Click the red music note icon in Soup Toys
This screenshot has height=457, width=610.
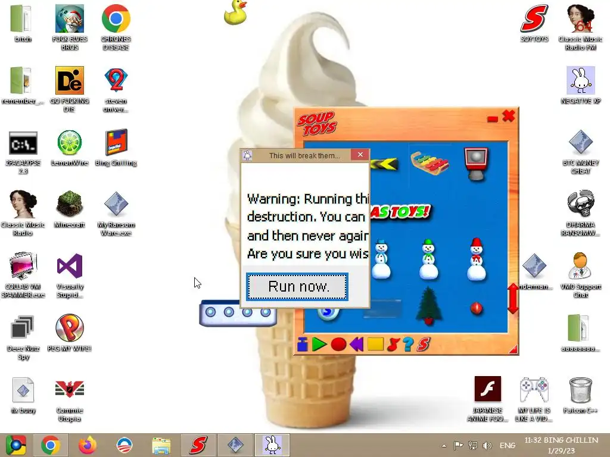(393, 345)
